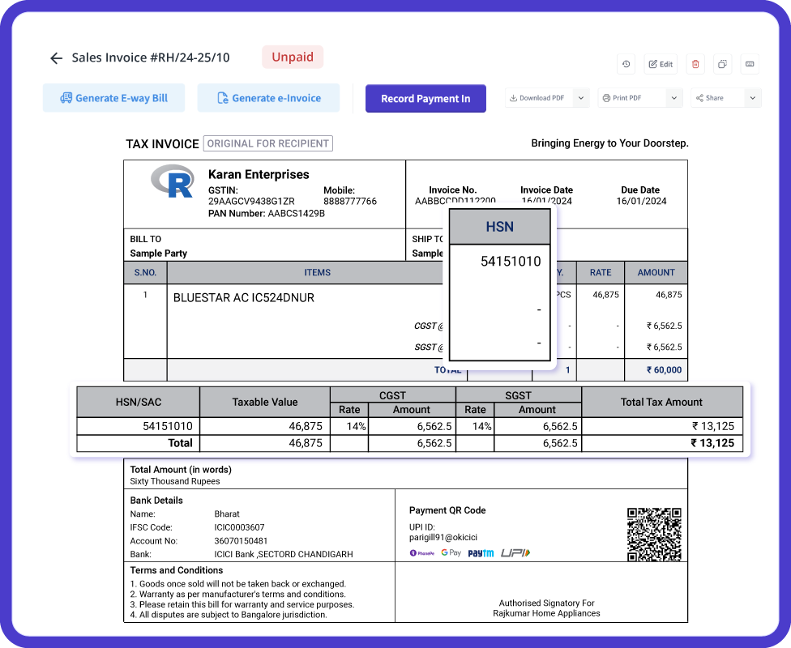791x648 pixels.
Task: Click the UPI logo
Action: [515, 553]
